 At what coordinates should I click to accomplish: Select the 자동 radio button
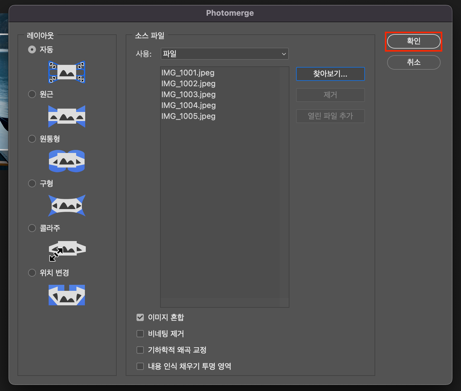click(32, 49)
